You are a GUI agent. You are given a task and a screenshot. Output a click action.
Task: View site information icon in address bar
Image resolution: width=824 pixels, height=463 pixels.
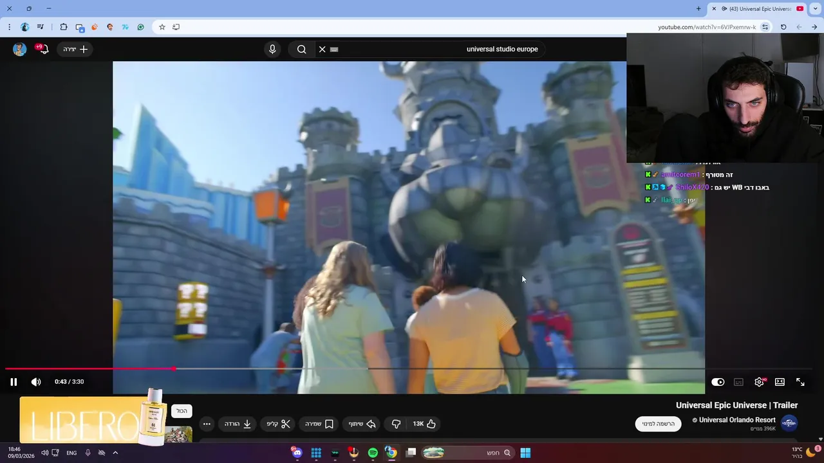click(x=765, y=27)
